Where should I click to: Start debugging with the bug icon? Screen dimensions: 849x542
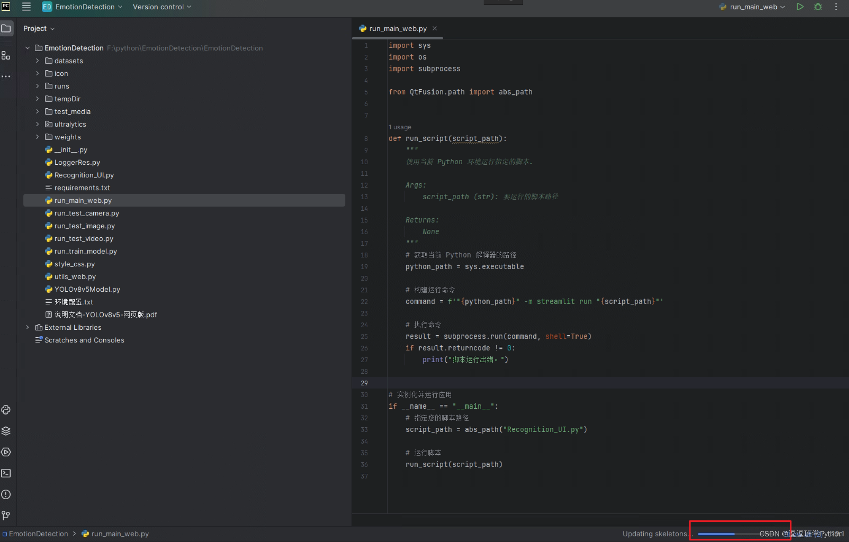coord(818,7)
